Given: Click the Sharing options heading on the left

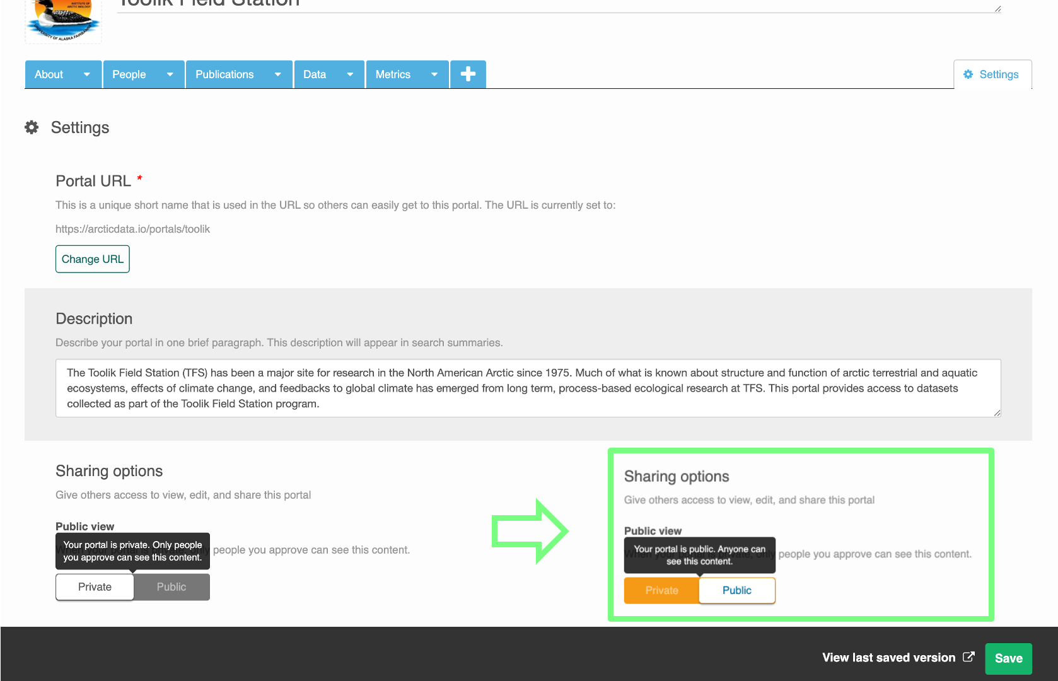Looking at the screenshot, I should [109, 471].
